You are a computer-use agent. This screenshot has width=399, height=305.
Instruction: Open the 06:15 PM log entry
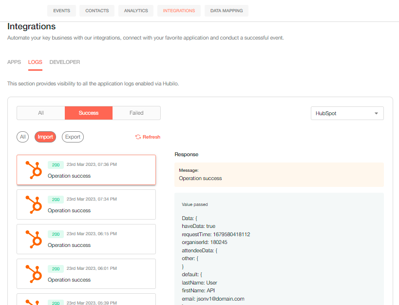86,239
